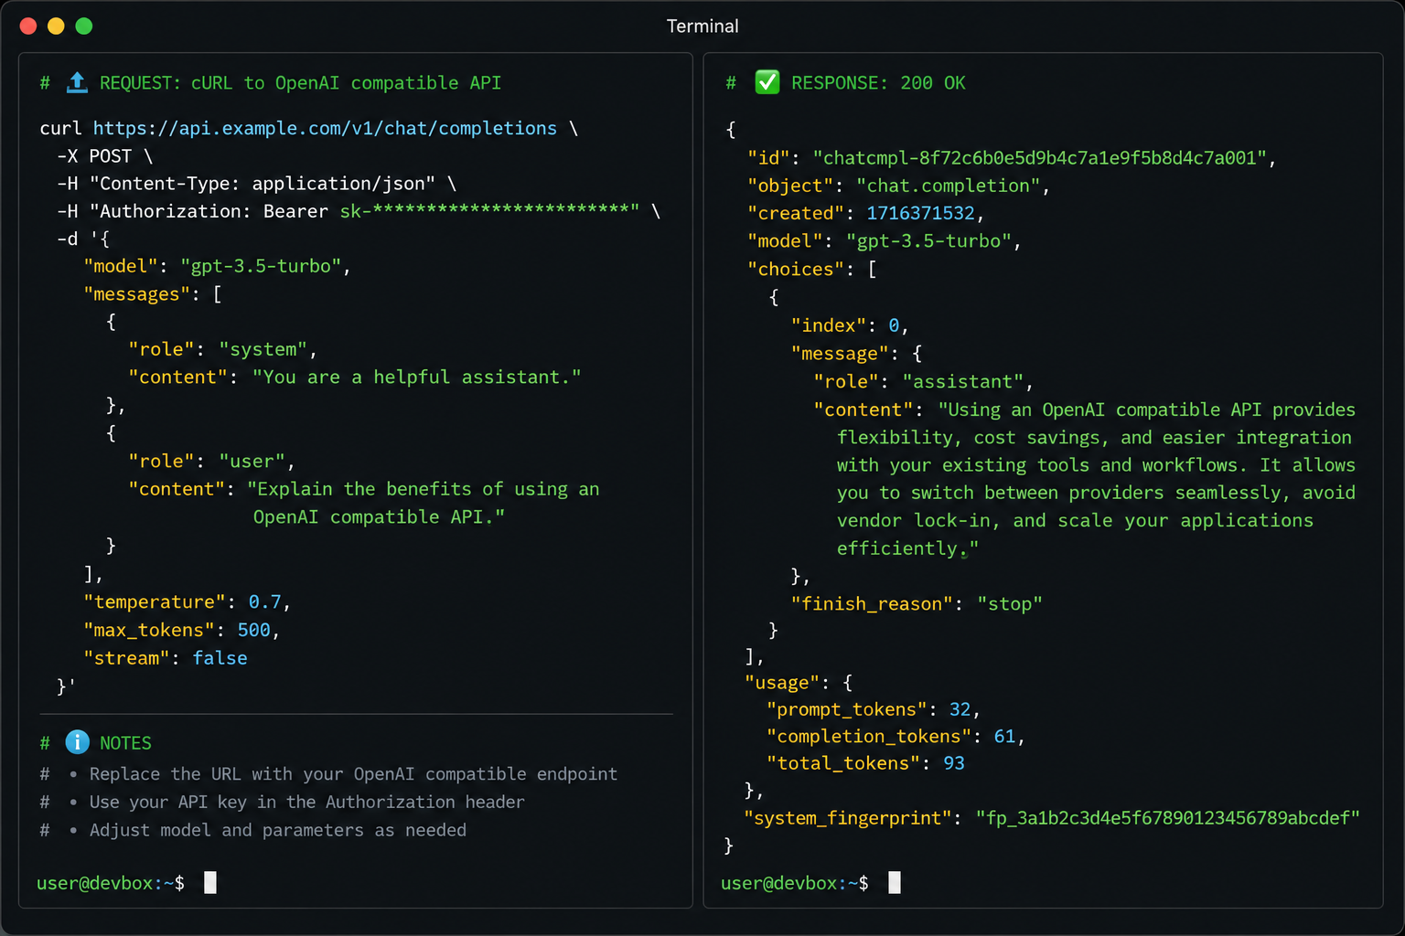
Task: Place the cursor at the right pane prompt
Action: [895, 882]
